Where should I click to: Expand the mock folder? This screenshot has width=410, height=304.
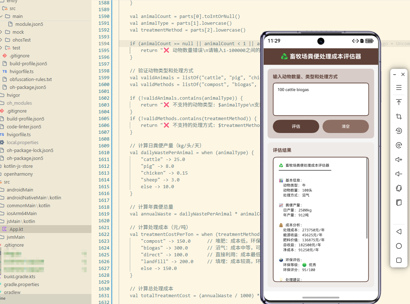click(1, 32)
